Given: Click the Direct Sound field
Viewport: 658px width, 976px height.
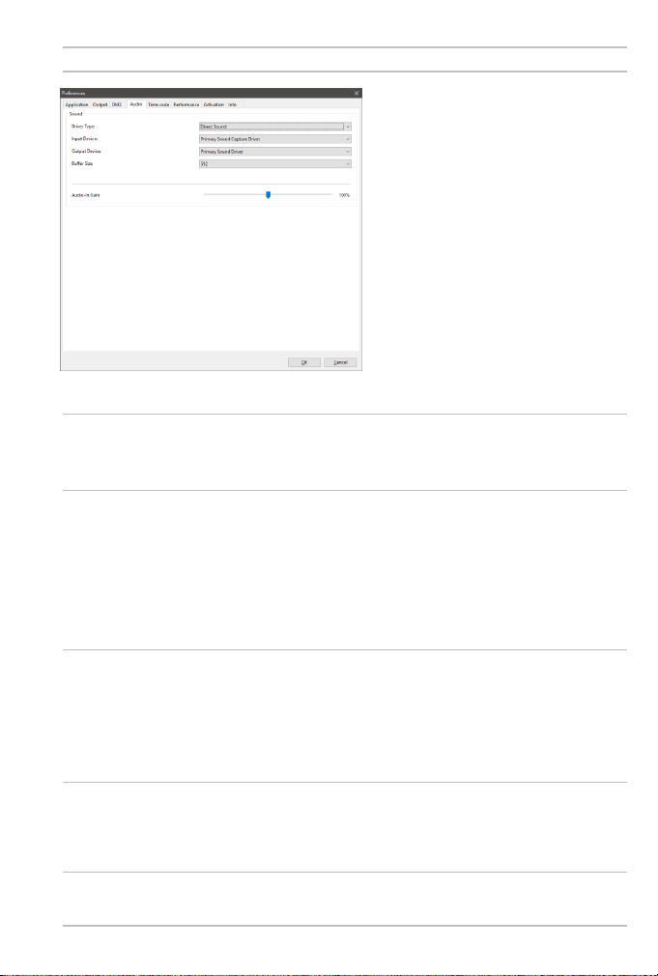Looking at the screenshot, I should pyautogui.click(x=271, y=126).
